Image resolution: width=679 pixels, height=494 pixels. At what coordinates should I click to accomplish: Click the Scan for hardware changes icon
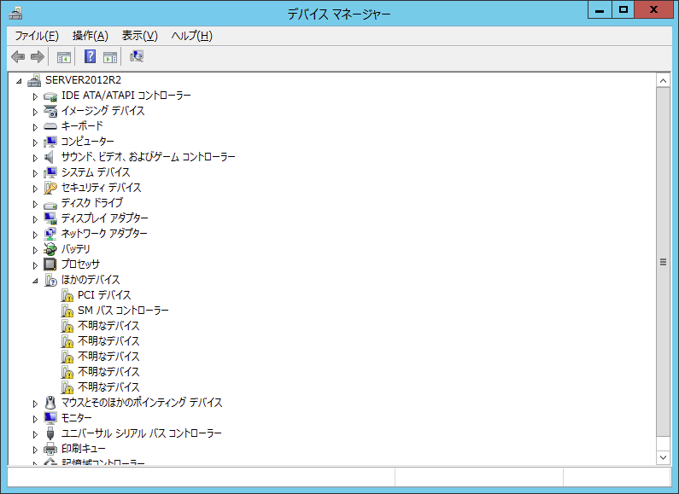(137, 56)
